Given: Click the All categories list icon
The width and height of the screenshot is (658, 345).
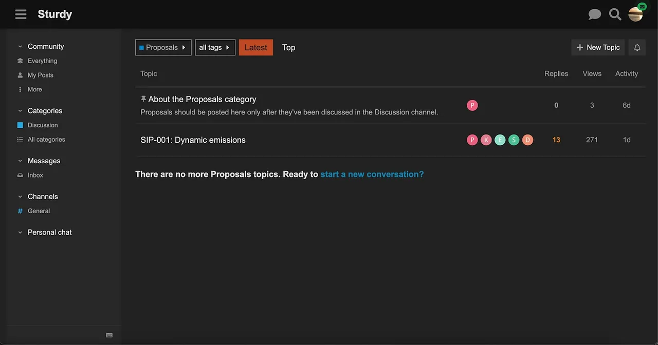Looking at the screenshot, I should pos(20,140).
